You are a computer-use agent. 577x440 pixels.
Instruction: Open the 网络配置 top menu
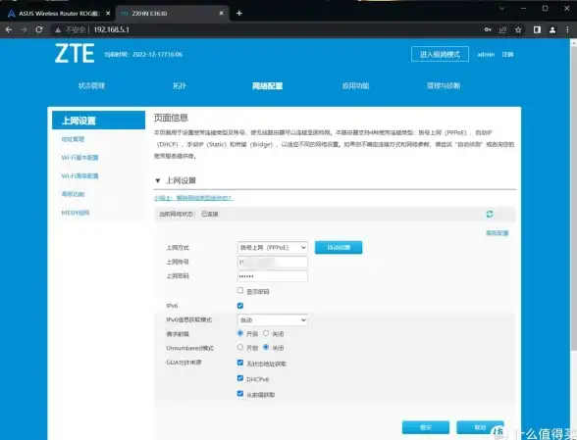pyautogui.click(x=268, y=86)
